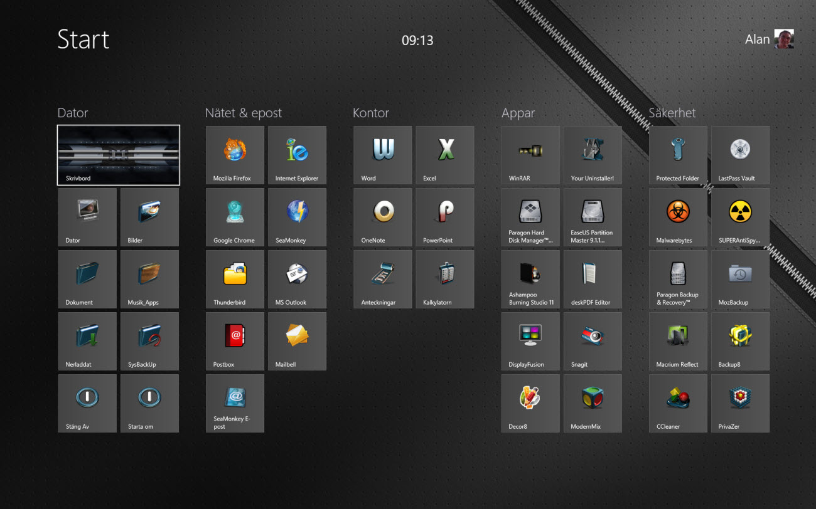Image resolution: width=816 pixels, height=509 pixels.
Task: Open the SysBackUp folder tile
Action: click(149, 341)
